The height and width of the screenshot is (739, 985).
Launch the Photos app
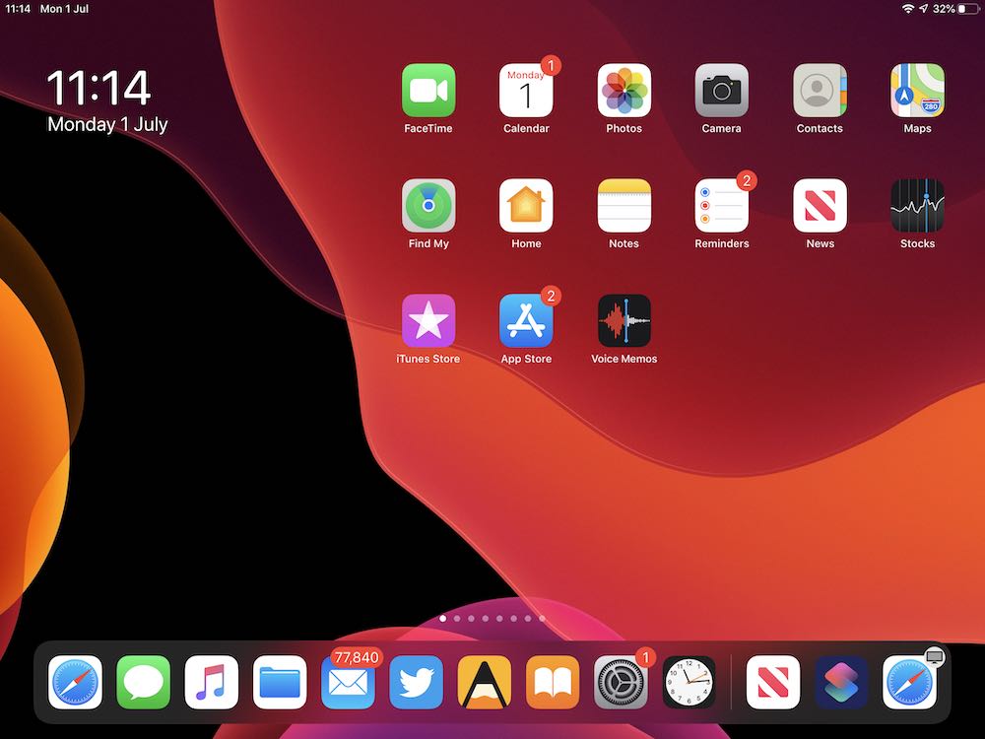click(624, 91)
